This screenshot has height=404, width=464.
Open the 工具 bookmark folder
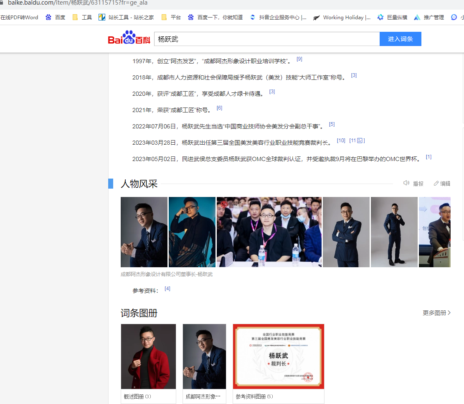[x=82, y=17]
